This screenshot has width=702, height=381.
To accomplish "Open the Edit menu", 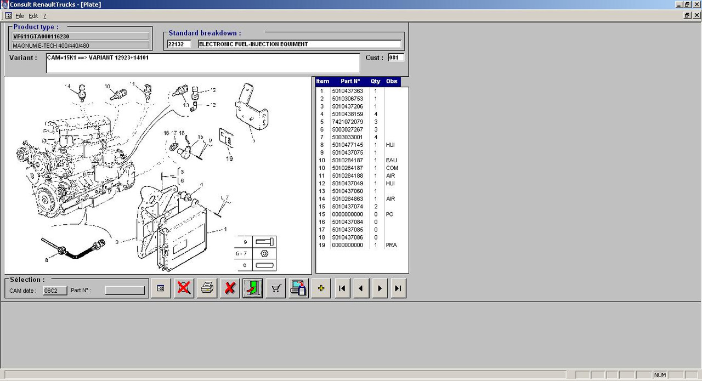I will 33,16.
